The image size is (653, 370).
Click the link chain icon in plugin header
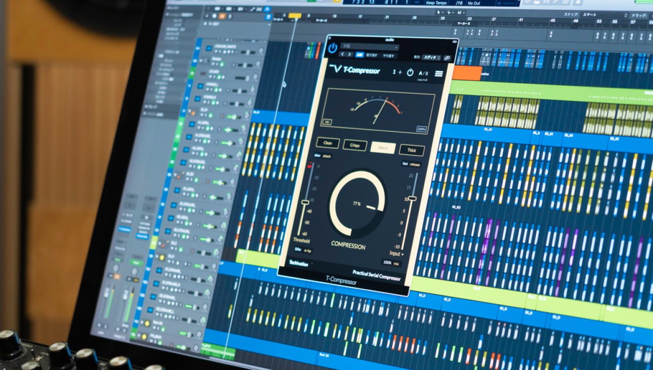tap(447, 58)
